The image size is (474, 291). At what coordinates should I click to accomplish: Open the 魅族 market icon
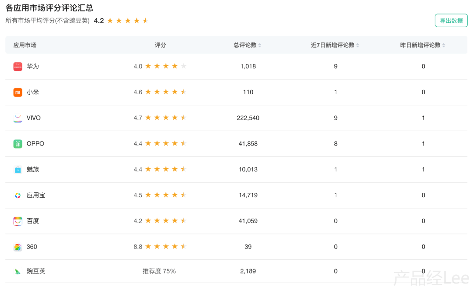pos(18,170)
